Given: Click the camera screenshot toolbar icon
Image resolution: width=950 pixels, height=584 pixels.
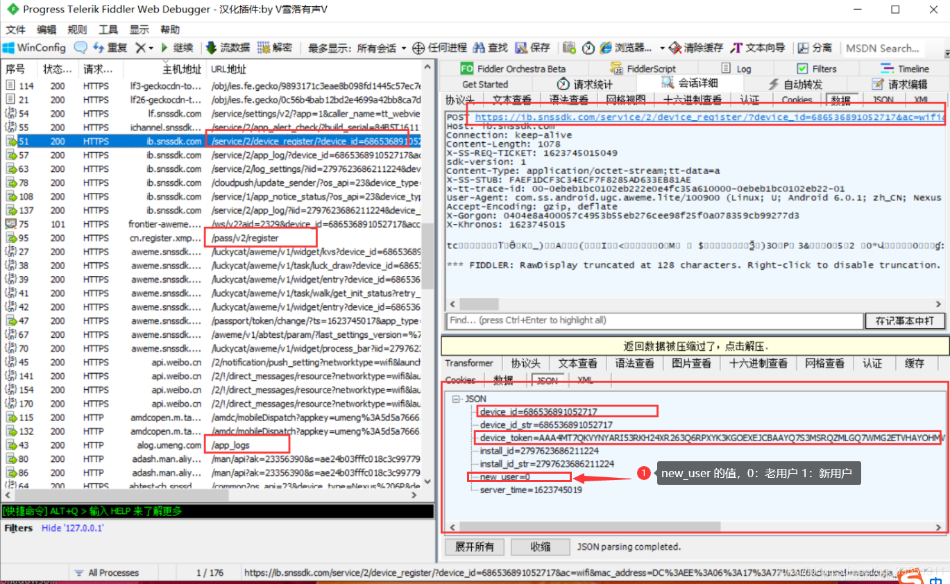Looking at the screenshot, I should 569,48.
